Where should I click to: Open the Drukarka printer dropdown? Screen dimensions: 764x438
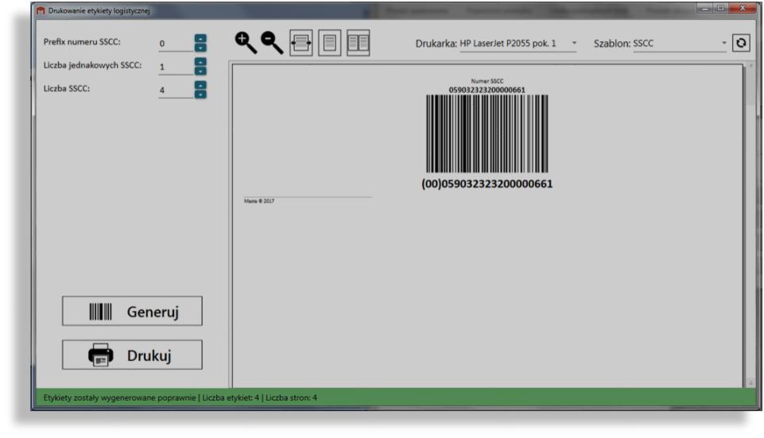click(x=518, y=44)
